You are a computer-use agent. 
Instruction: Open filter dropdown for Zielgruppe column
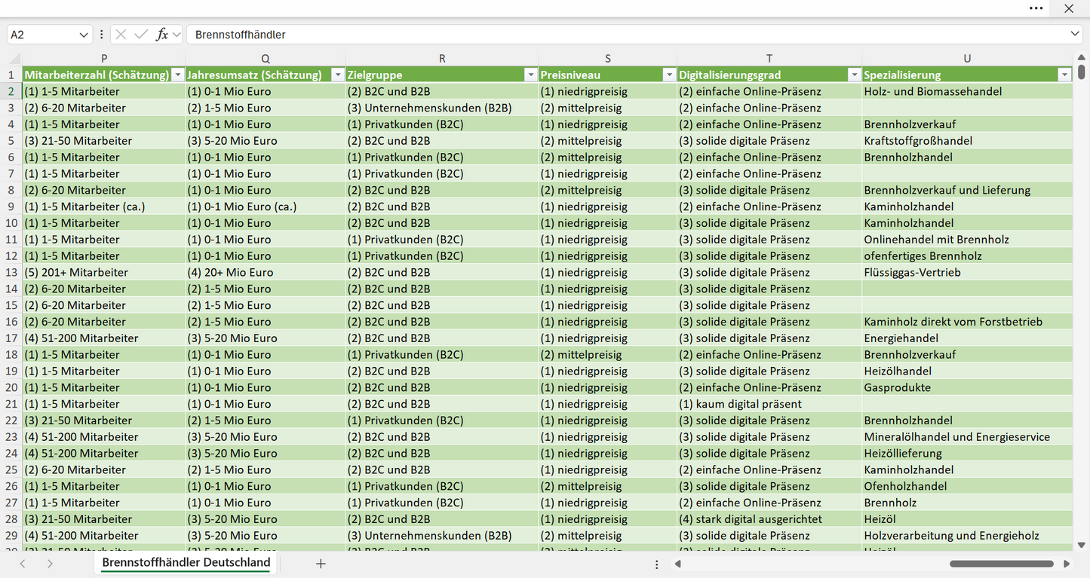tap(530, 75)
